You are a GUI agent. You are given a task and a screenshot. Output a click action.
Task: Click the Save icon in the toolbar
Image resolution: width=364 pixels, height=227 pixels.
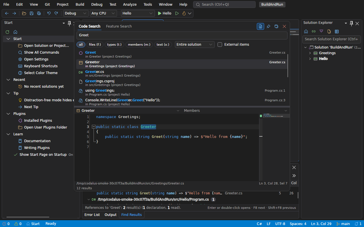(x=32, y=13)
